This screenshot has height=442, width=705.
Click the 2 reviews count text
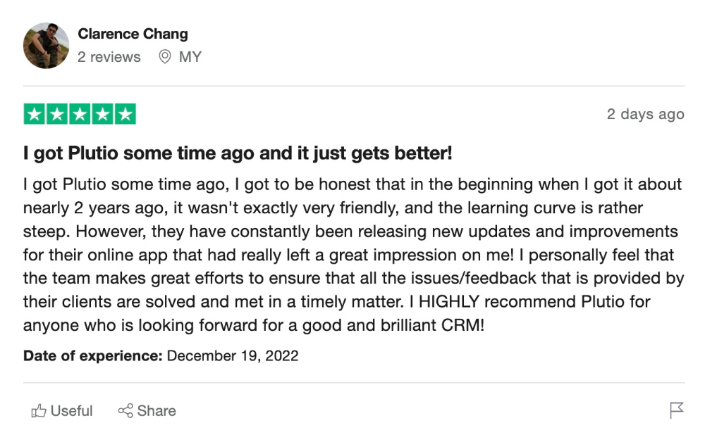(x=109, y=57)
